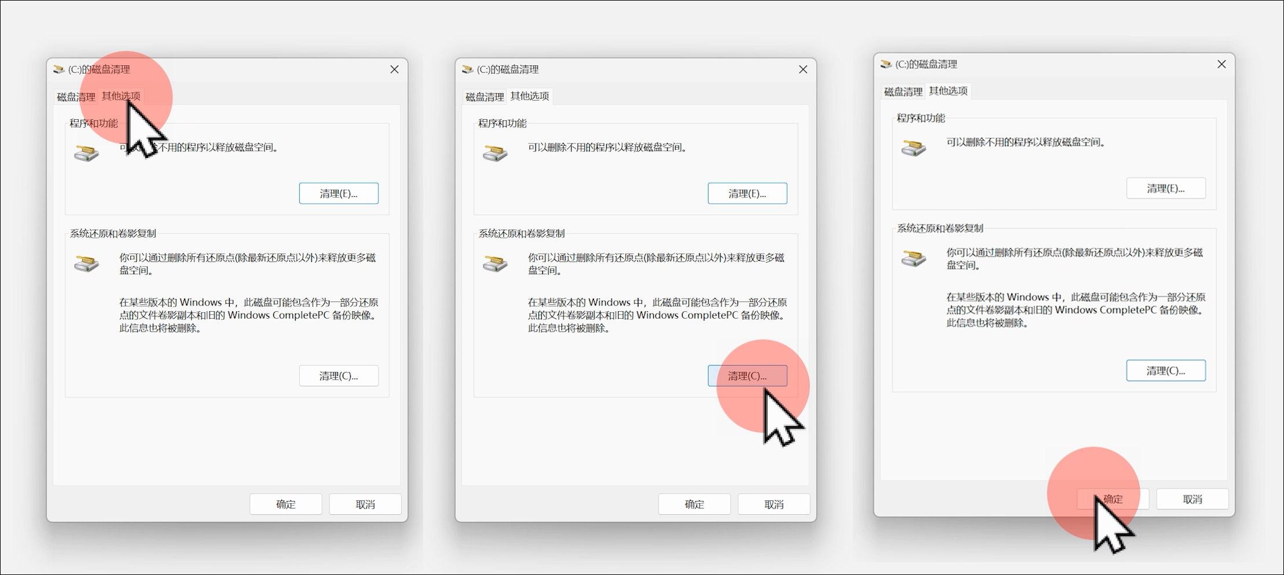
Task: Click 清理(C)... in the right dialog
Action: [x=1166, y=371]
